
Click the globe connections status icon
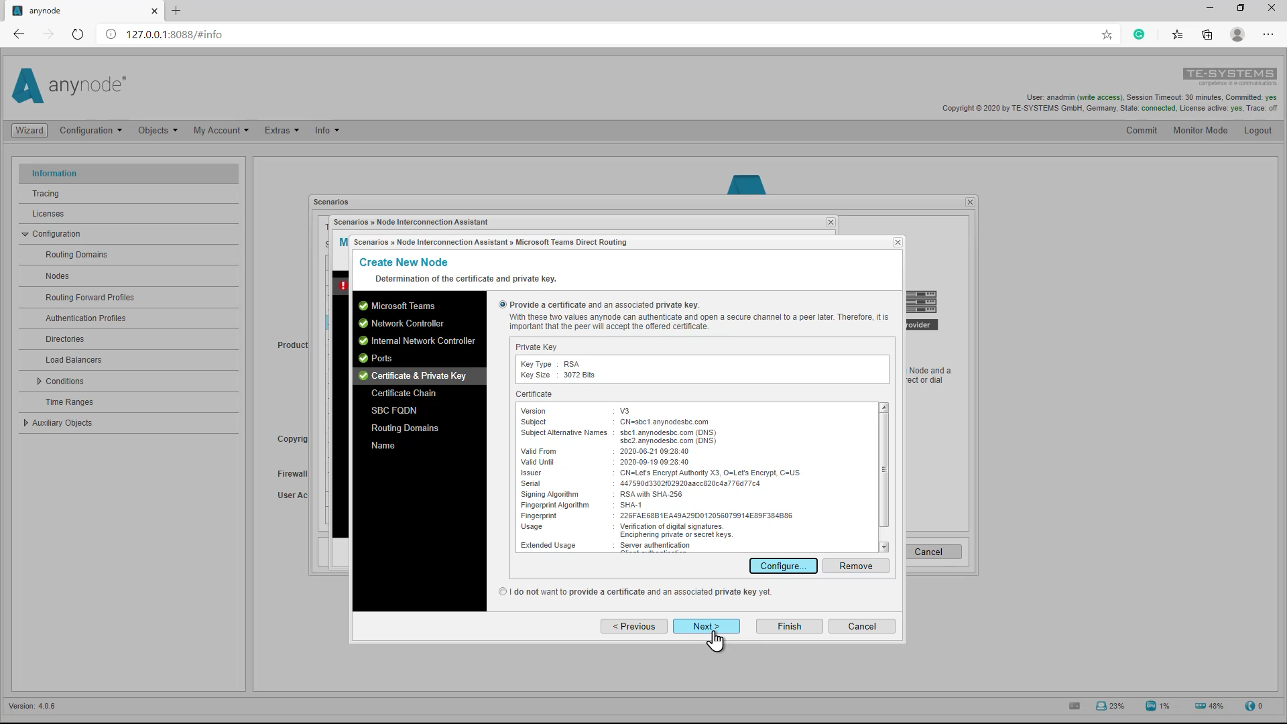click(x=1249, y=706)
